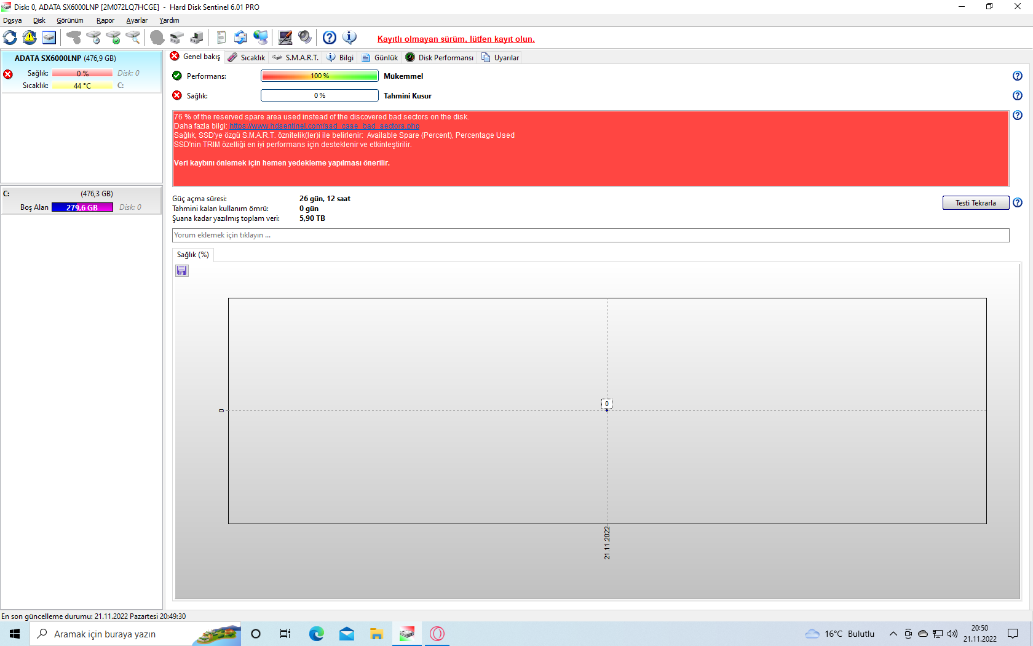Switch to the S.M.A.R.T. tab

point(296,57)
